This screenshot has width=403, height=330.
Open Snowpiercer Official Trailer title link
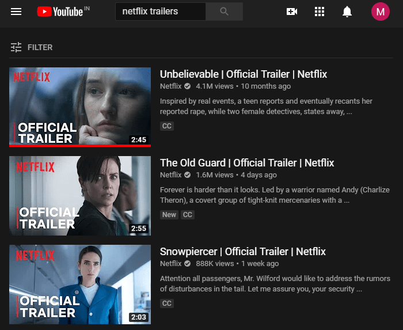(x=242, y=252)
